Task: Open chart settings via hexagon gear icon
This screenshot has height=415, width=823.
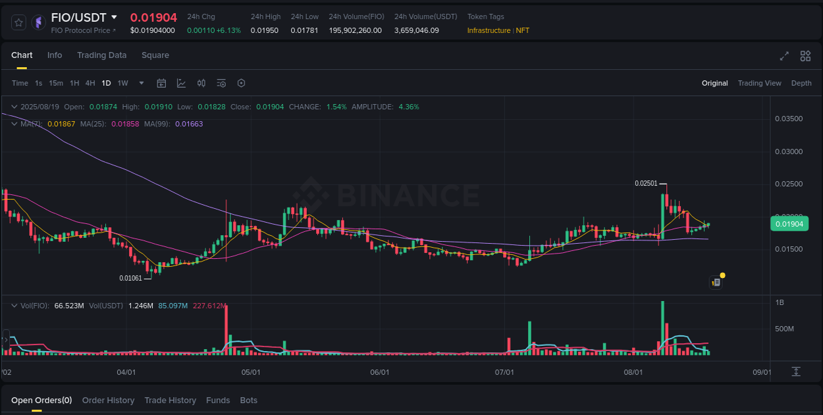Action: (x=241, y=83)
